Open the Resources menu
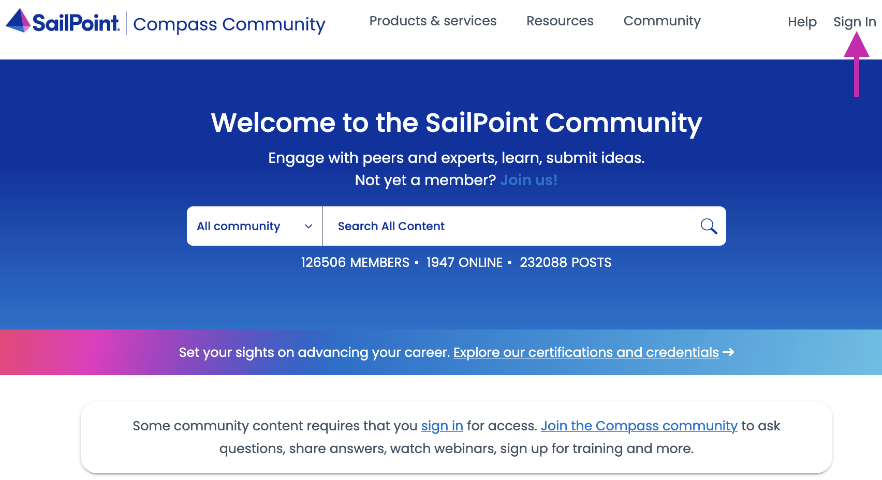Screen dimensions: 882x480 pyautogui.click(x=560, y=21)
